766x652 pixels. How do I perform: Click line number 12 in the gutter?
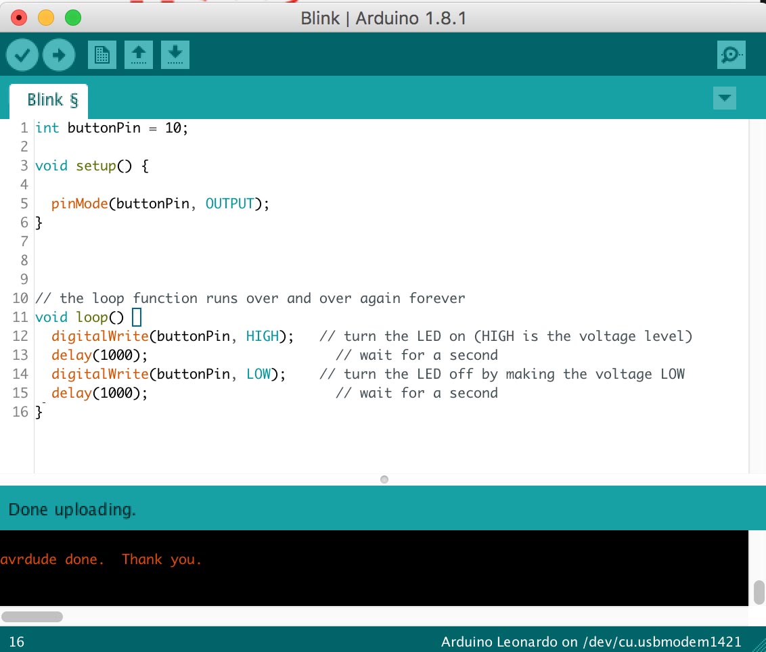coord(20,336)
